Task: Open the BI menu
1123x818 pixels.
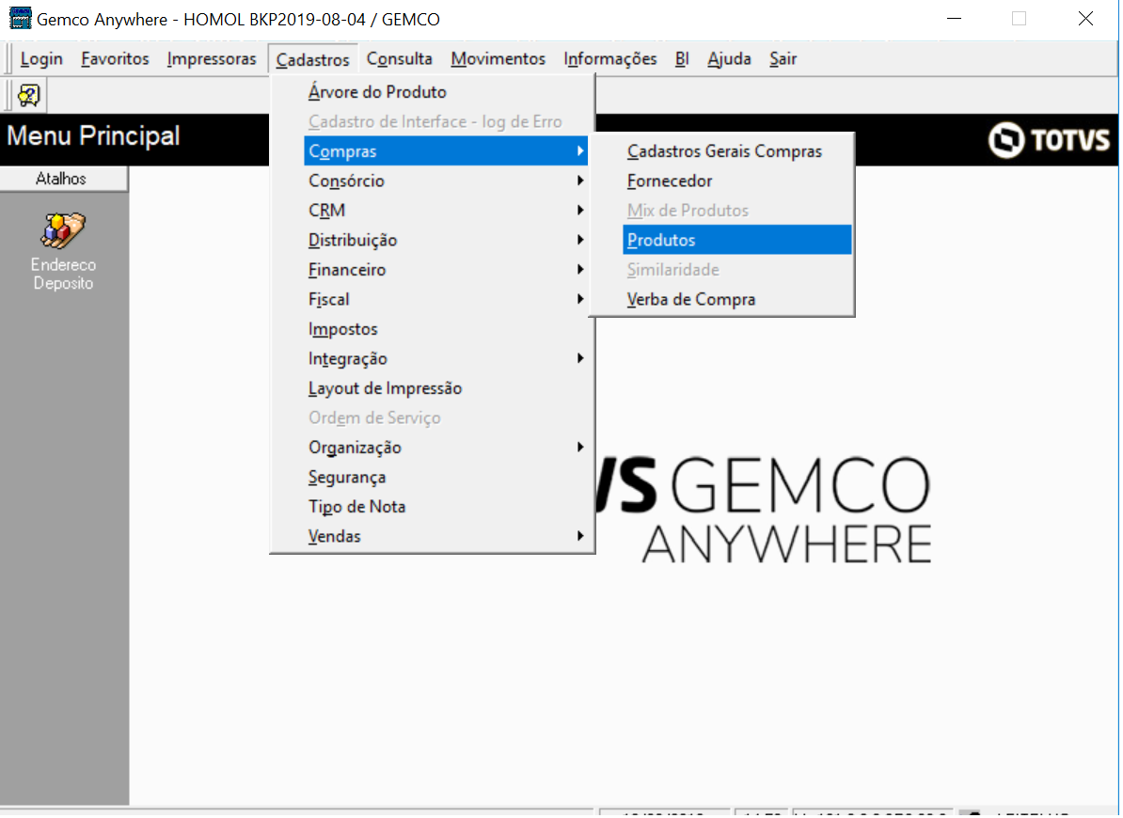Action: [682, 58]
